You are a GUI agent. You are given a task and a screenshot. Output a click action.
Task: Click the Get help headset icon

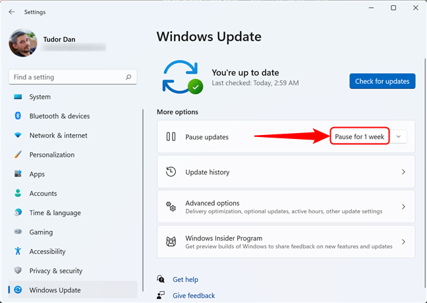click(x=161, y=279)
